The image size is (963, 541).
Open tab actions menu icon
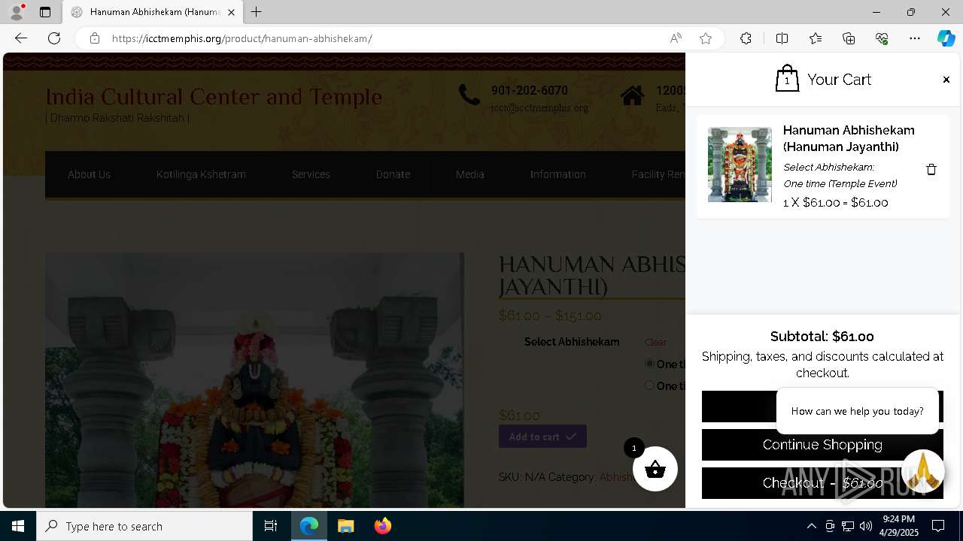point(45,12)
